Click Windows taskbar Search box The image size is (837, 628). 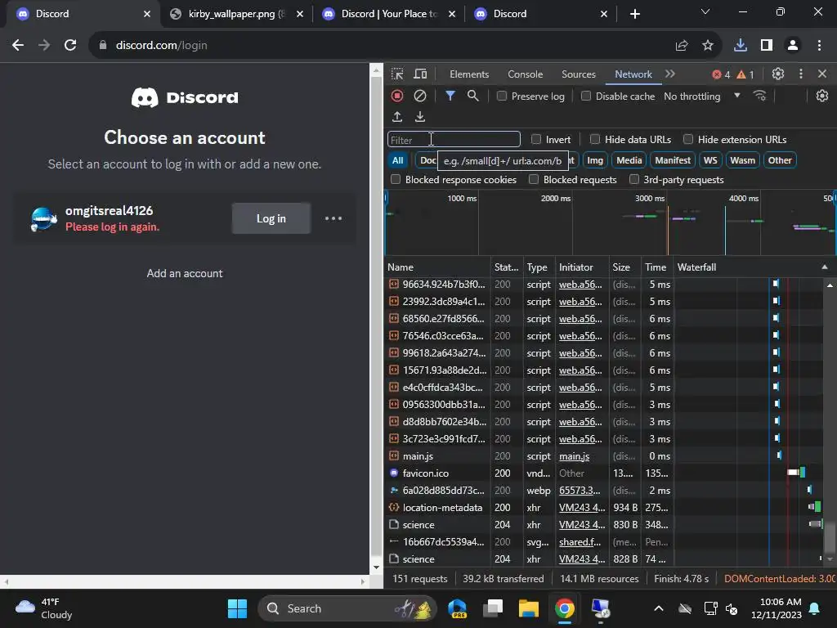(x=347, y=608)
